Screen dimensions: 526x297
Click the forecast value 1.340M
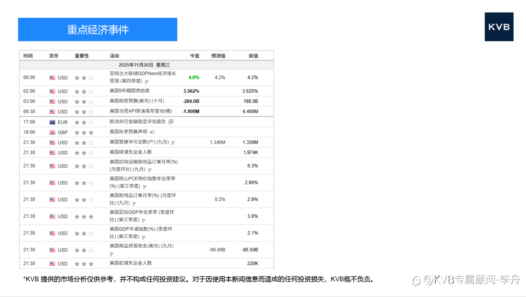217,143
